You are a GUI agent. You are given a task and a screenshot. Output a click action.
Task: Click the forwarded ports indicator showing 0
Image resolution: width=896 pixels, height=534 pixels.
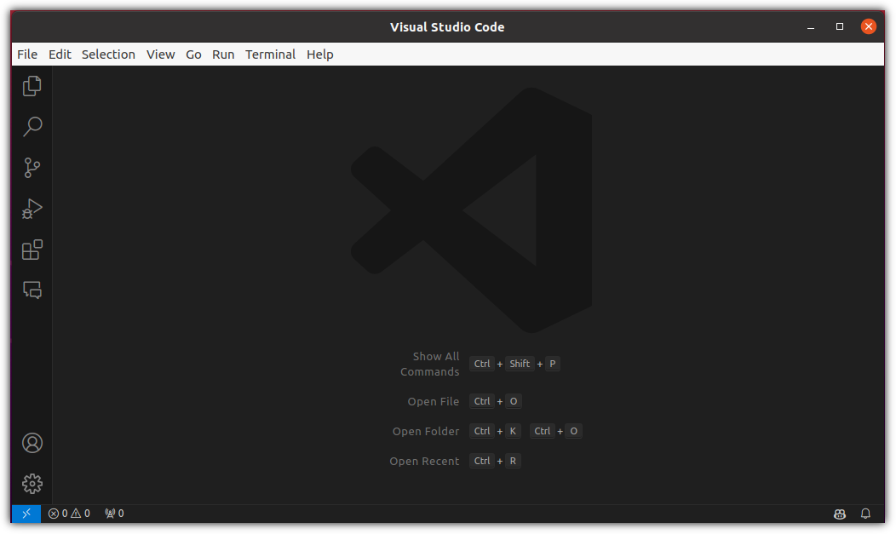pyautogui.click(x=114, y=514)
